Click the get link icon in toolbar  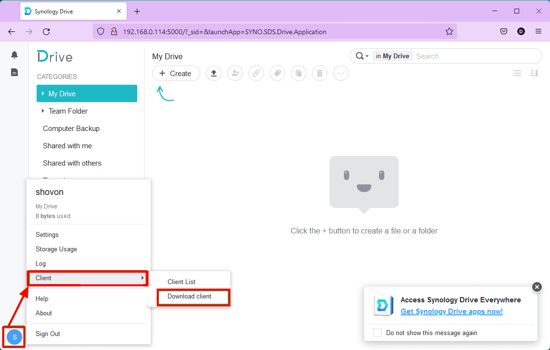256,73
